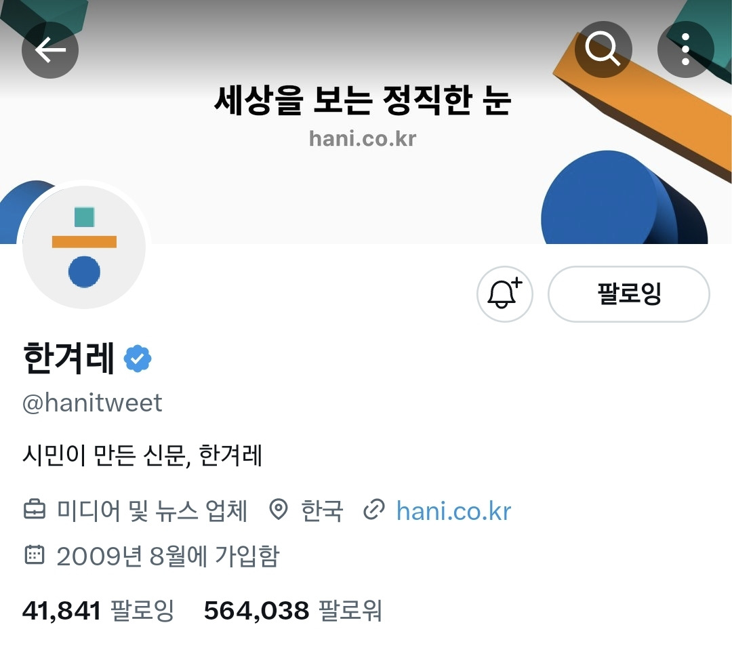The image size is (732, 646).
Task: Tap the chain link icon
Action: point(374,509)
